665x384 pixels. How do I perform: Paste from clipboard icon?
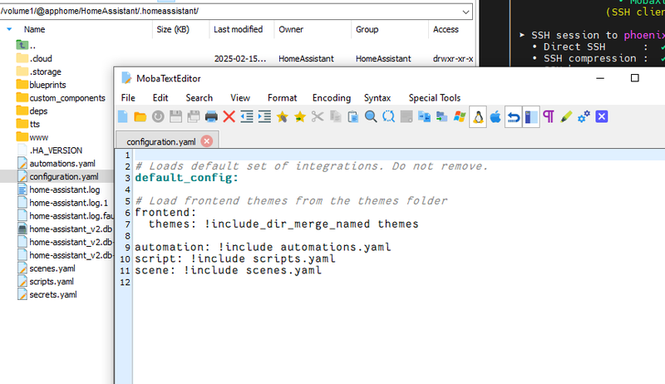coord(352,116)
